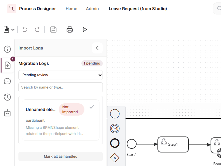Viewport: 221px width, 166px height.
Task: Click the Leave Request (from Studio) title
Action: tap(138, 9)
